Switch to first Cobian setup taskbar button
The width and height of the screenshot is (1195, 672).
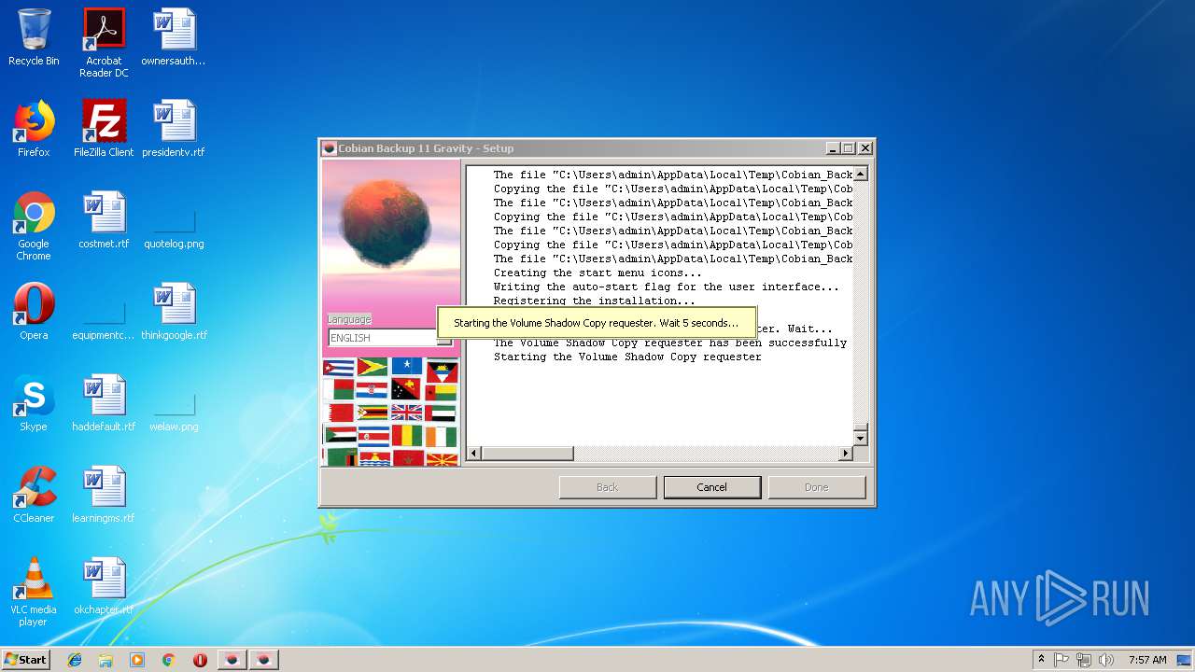(232, 660)
